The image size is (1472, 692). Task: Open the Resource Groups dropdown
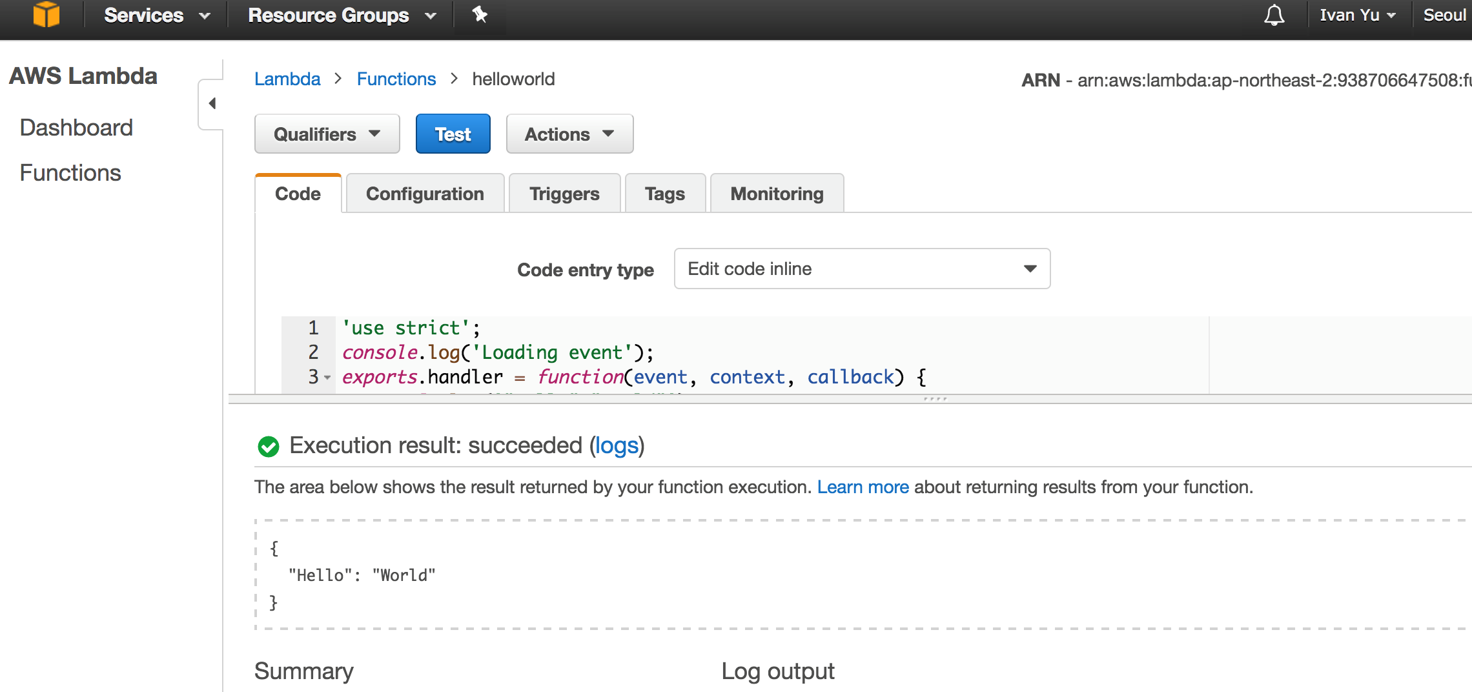pos(342,15)
